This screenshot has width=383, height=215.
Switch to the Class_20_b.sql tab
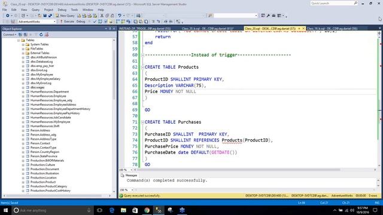click(208, 29)
